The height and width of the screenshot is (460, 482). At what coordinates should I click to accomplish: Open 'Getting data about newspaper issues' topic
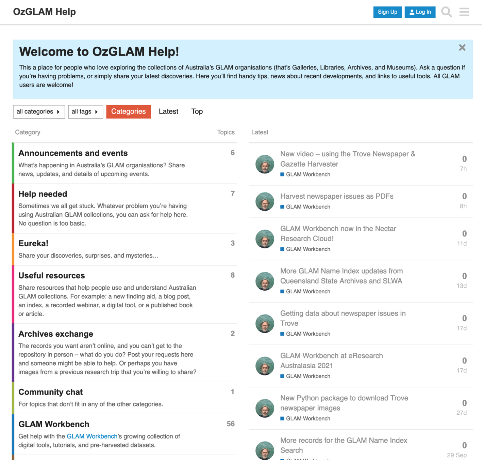coord(343,318)
